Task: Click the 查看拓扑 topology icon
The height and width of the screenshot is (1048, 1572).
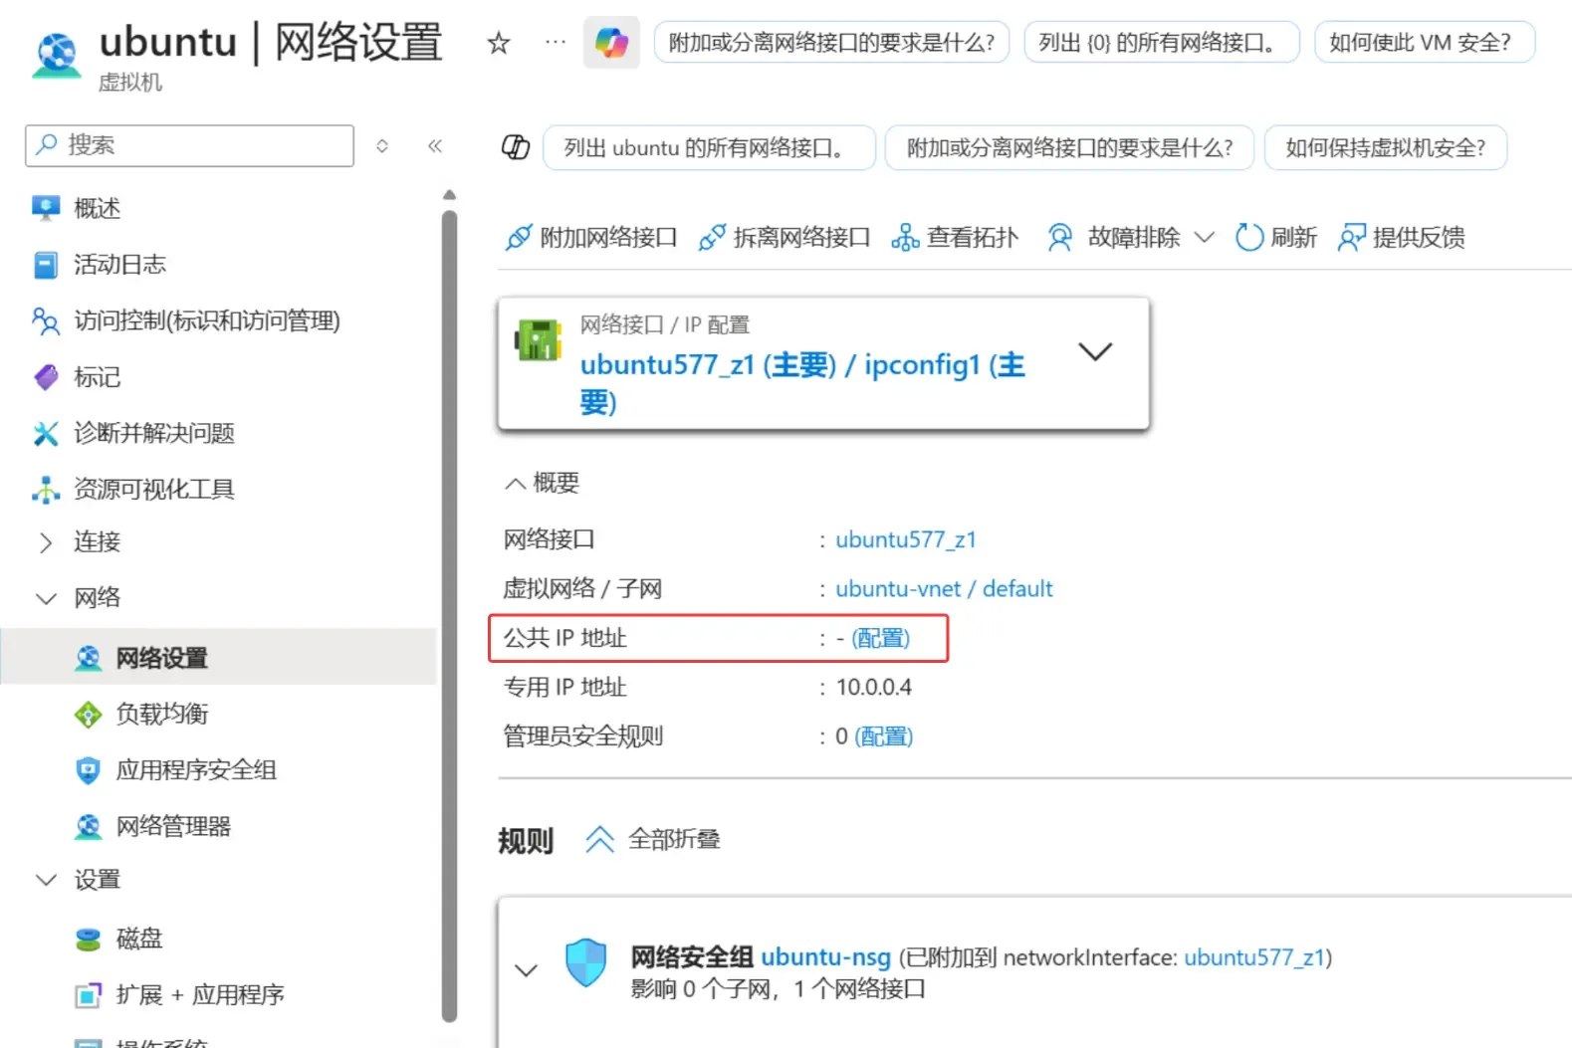Action: [905, 238]
